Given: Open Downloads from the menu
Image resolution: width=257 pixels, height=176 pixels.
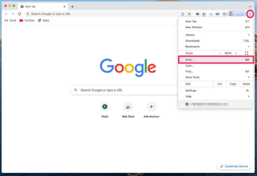Looking at the screenshot, I should coord(215,41).
